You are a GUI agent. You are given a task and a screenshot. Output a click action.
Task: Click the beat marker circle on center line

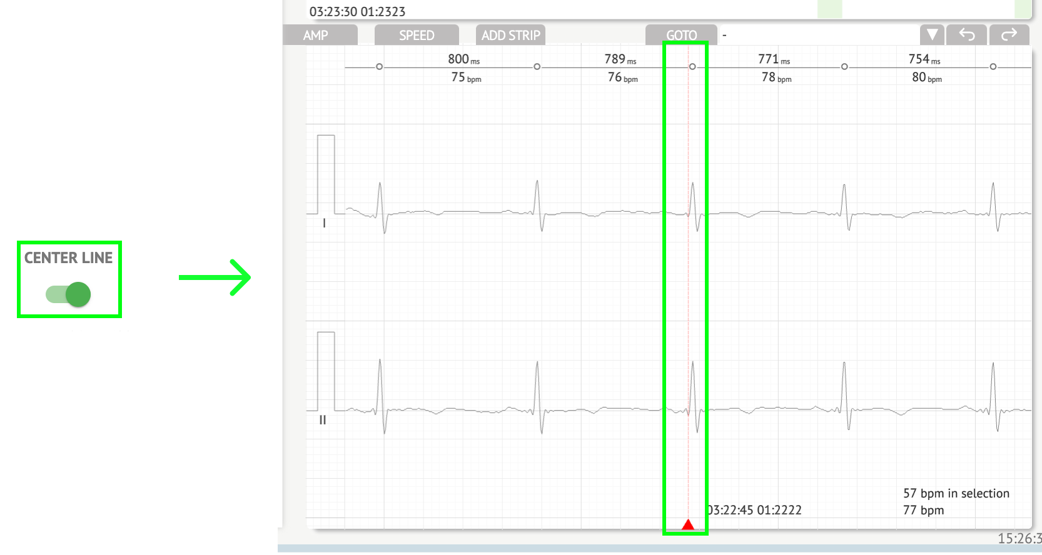tap(692, 67)
